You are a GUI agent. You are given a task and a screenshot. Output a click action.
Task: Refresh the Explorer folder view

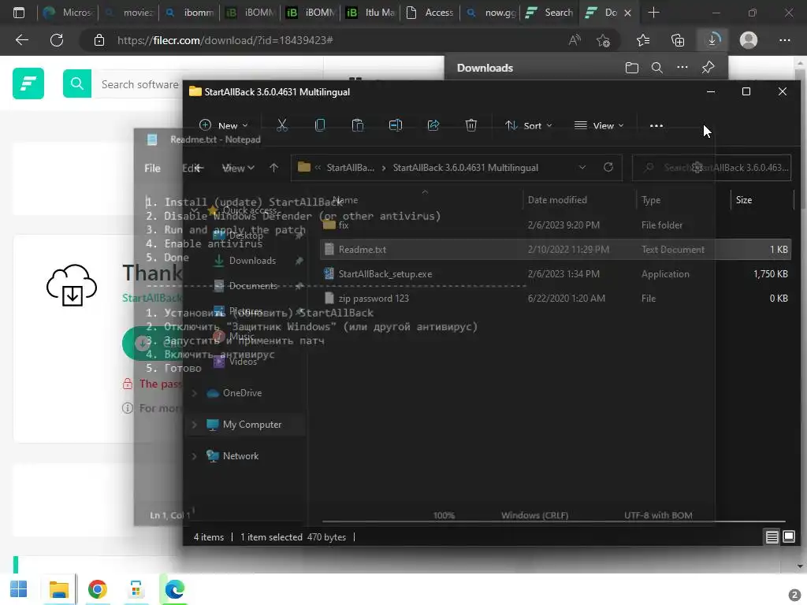[608, 167]
